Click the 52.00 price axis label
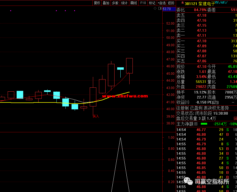This screenshot has height=192, width=237. [170, 24]
